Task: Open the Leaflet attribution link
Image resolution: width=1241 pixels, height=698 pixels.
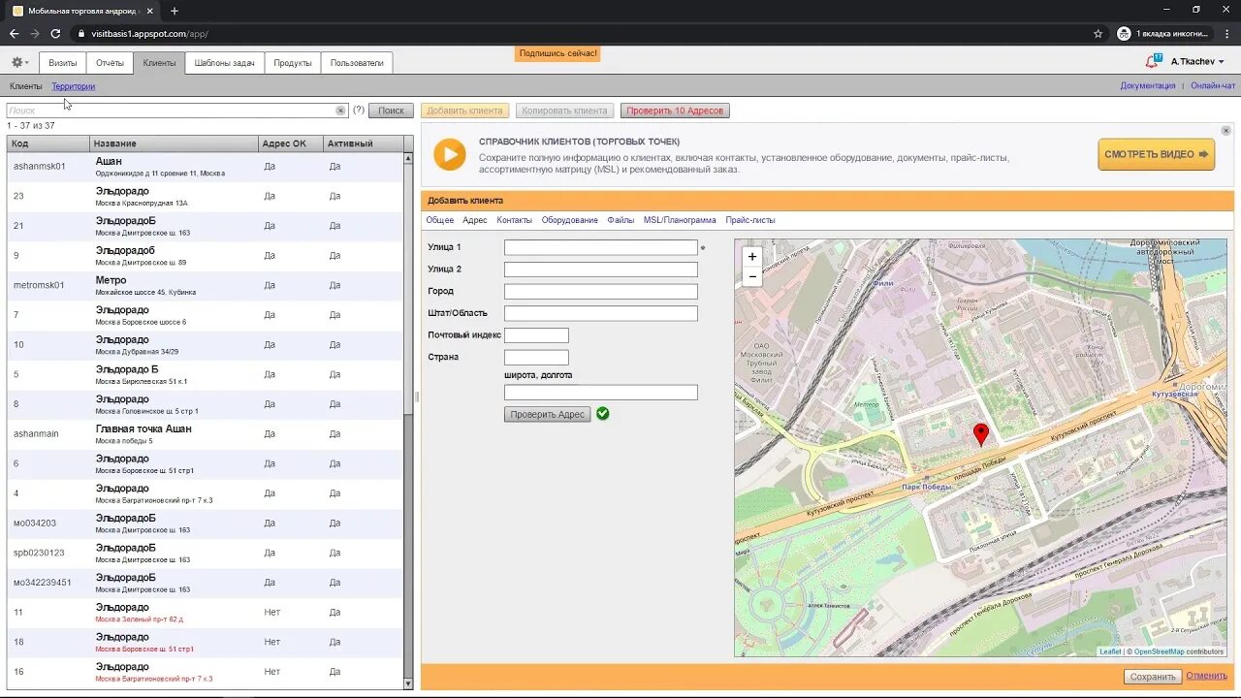Action: coord(1110,651)
